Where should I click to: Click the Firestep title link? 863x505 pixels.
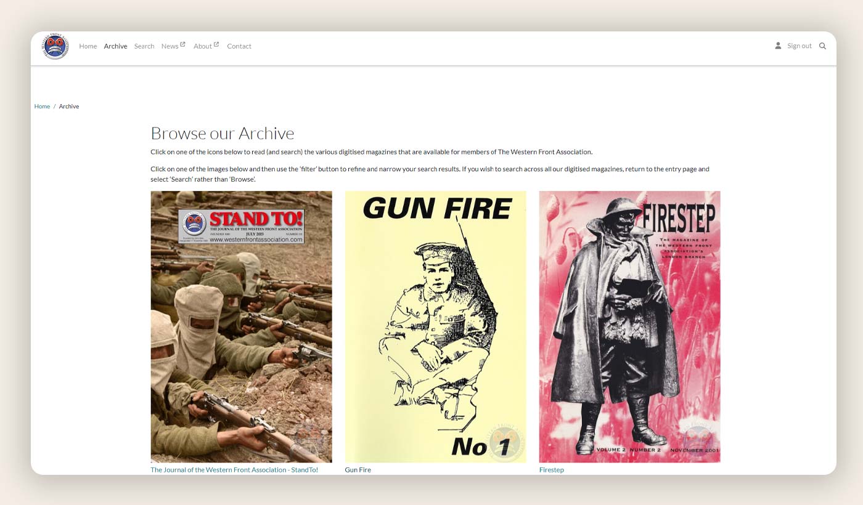point(552,470)
